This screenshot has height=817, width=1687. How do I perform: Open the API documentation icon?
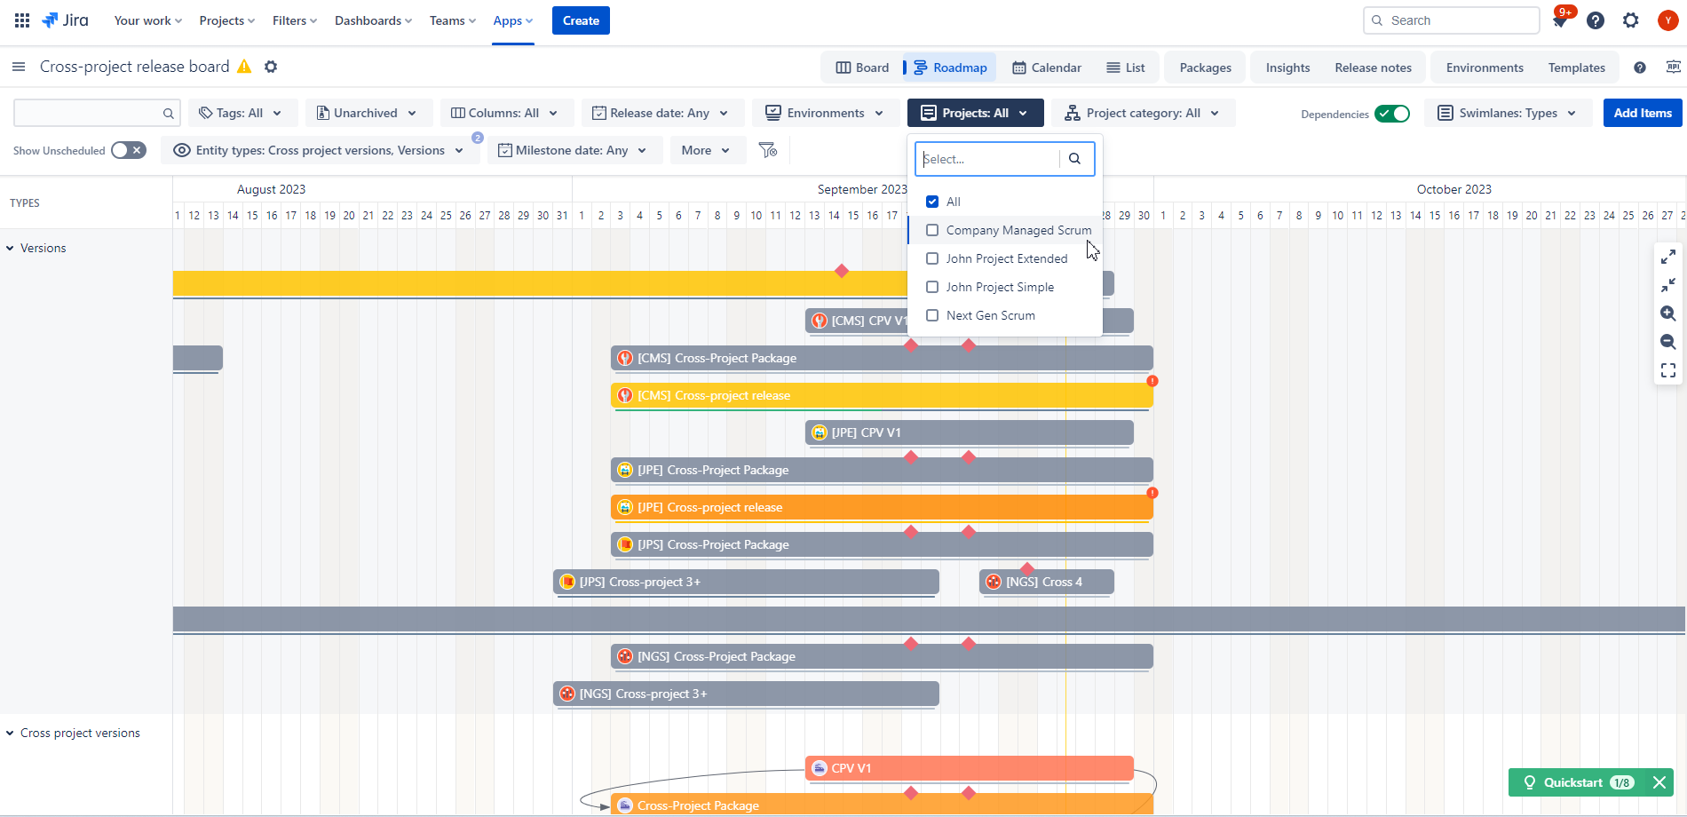1673,67
